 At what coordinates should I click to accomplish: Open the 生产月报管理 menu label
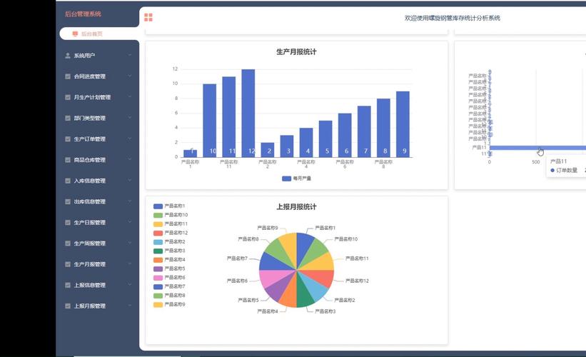tap(90, 264)
